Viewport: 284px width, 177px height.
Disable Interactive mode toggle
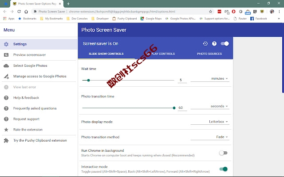223,169
